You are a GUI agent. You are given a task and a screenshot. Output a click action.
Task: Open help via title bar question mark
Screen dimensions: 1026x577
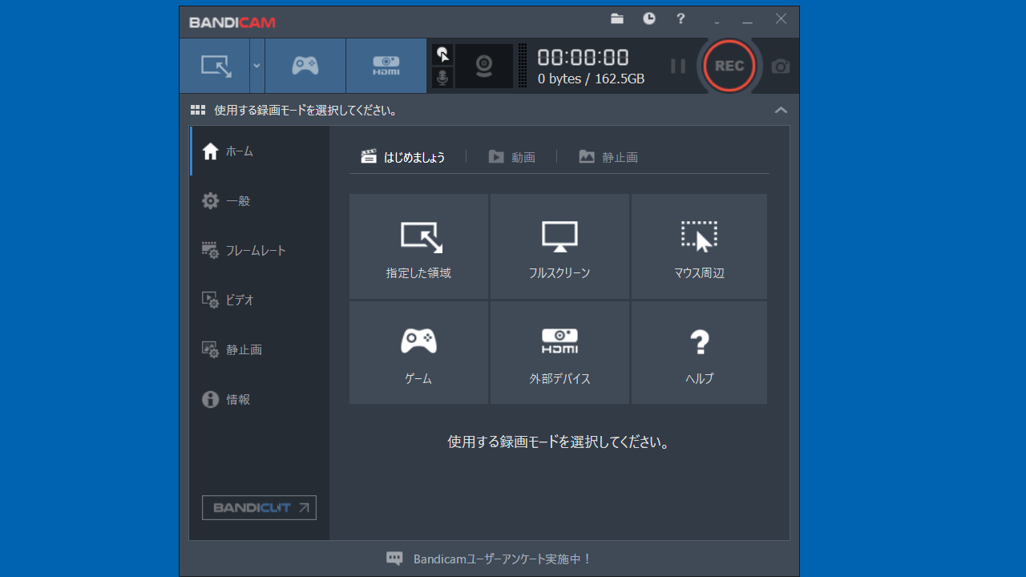[681, 19]
